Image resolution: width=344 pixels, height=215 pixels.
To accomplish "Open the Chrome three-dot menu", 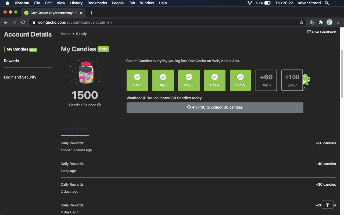I will click(x=338, y=22).
